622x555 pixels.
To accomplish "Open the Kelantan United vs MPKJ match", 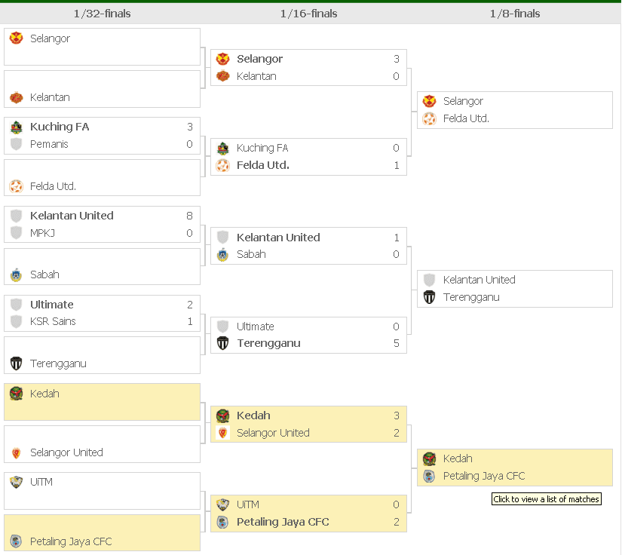I will pos(103,225).
